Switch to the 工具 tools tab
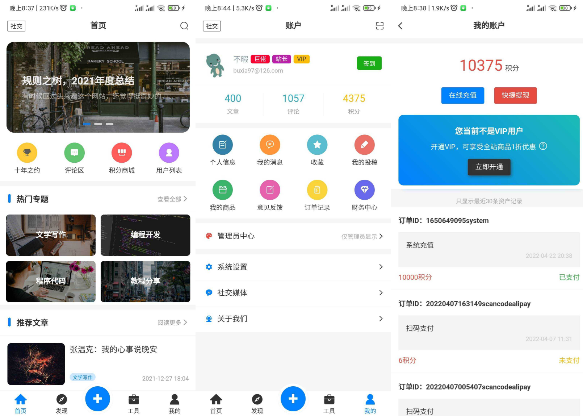Image resolution: width=583 pixels, height=416 pixels. point(134,402)
